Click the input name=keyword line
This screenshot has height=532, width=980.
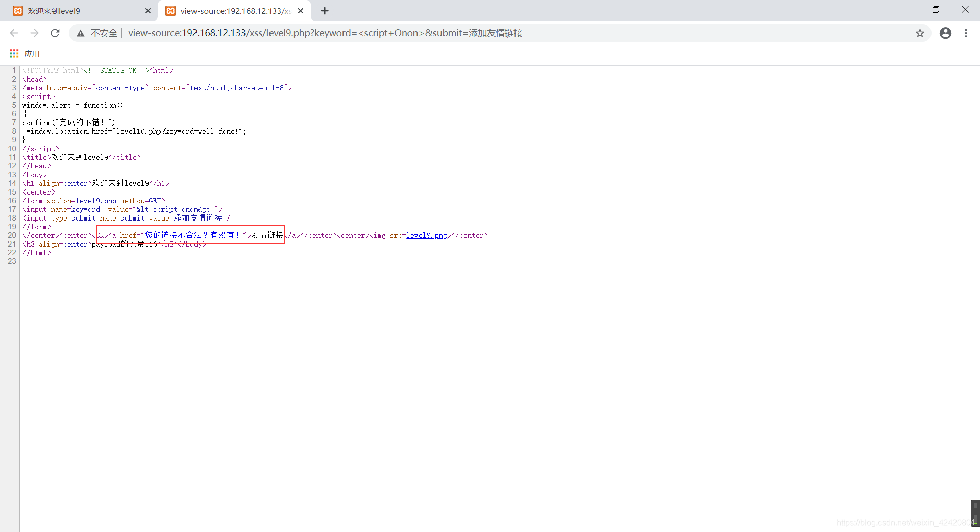pos(122,209)
